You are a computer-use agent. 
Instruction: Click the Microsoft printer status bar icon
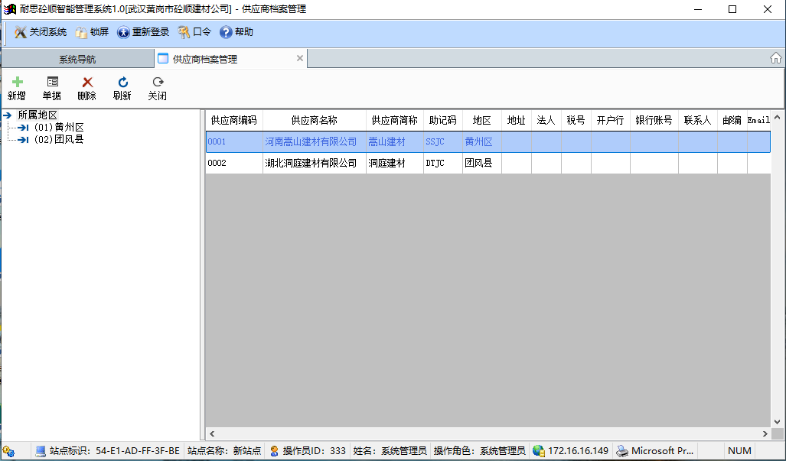point(624,451)
